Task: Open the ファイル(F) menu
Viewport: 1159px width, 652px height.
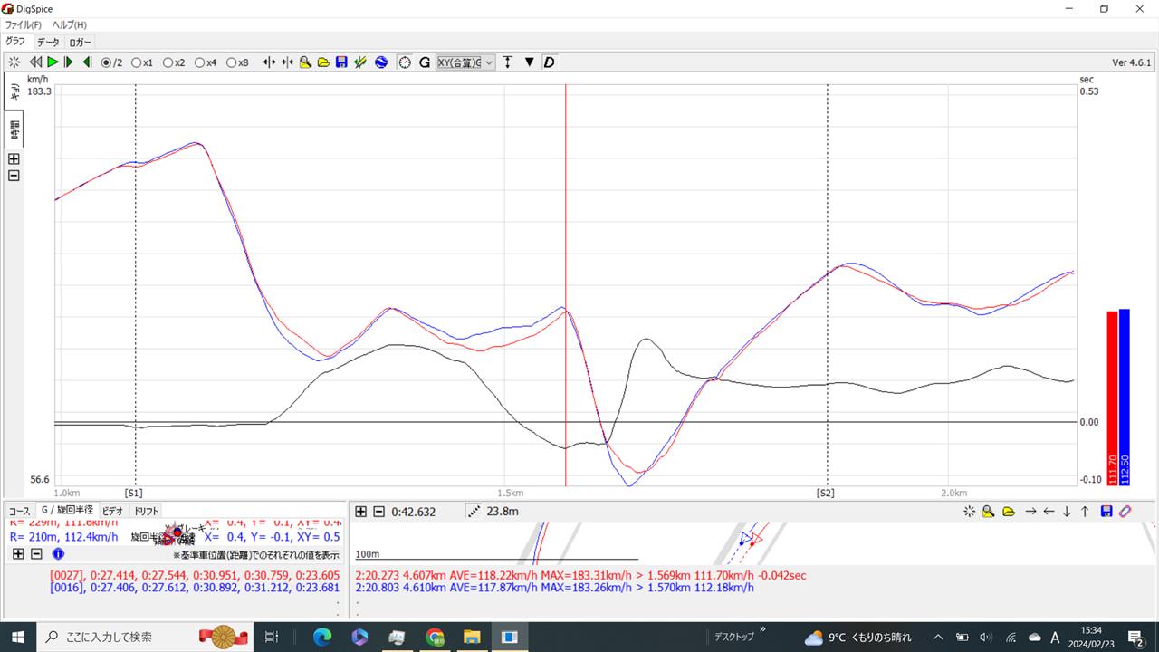Action: coord(24,24)
